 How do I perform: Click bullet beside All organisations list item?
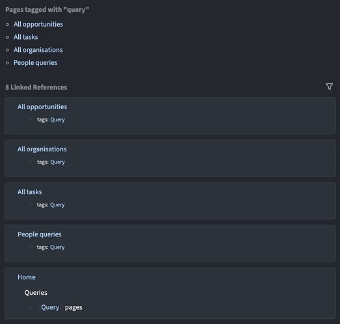(x=7, y=50)
